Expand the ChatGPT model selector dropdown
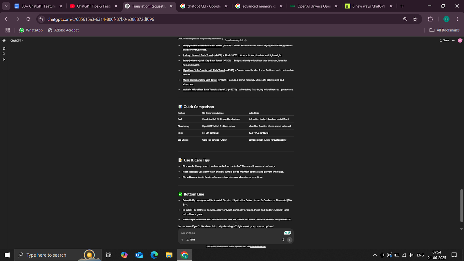The width and height of the screenshot is (464, 261). pyautogui.click(x=17, y=41)
